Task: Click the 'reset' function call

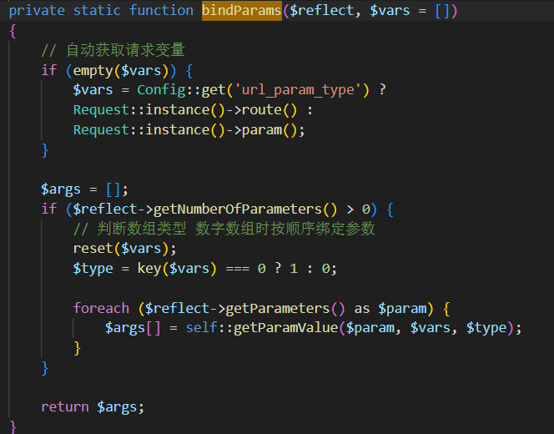Action: (93, 249)
